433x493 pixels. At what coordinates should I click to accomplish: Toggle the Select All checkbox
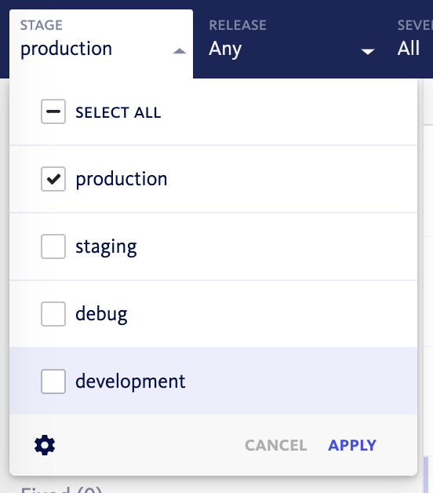(x=53, y=111)
